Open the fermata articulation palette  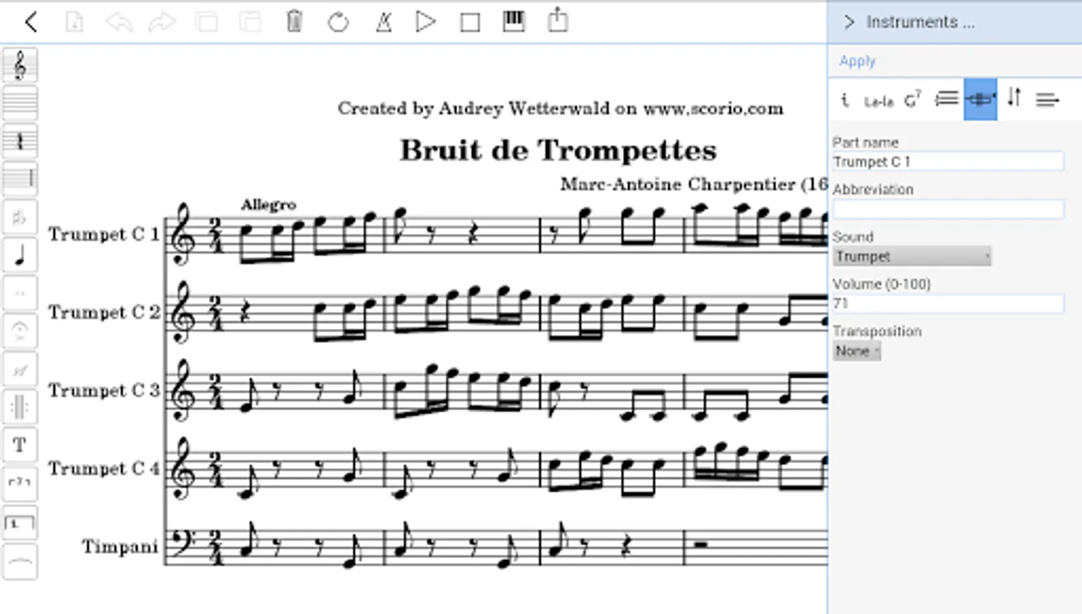point(20,332)
